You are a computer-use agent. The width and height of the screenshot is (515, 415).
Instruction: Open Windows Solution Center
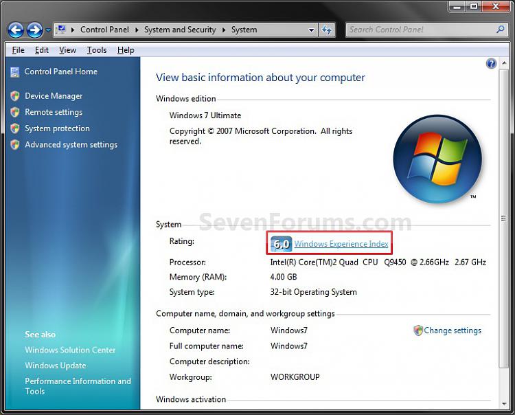[x=70, y=350]
